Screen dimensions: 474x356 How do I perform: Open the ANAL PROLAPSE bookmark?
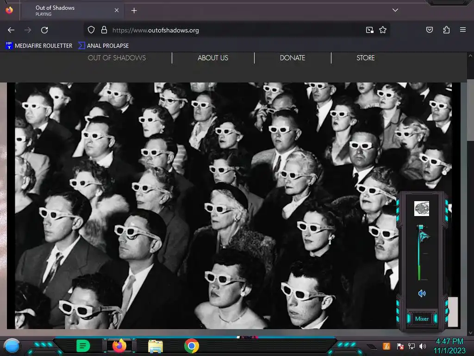103,46
